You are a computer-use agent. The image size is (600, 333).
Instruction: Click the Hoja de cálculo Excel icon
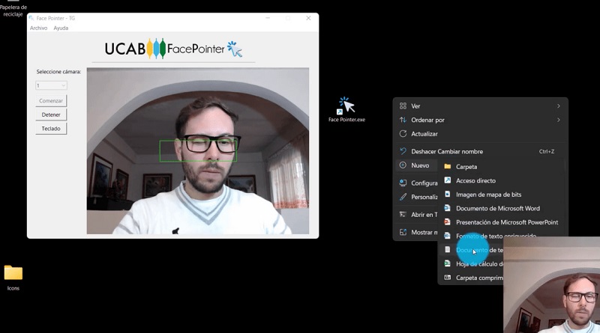coord(447,263)
